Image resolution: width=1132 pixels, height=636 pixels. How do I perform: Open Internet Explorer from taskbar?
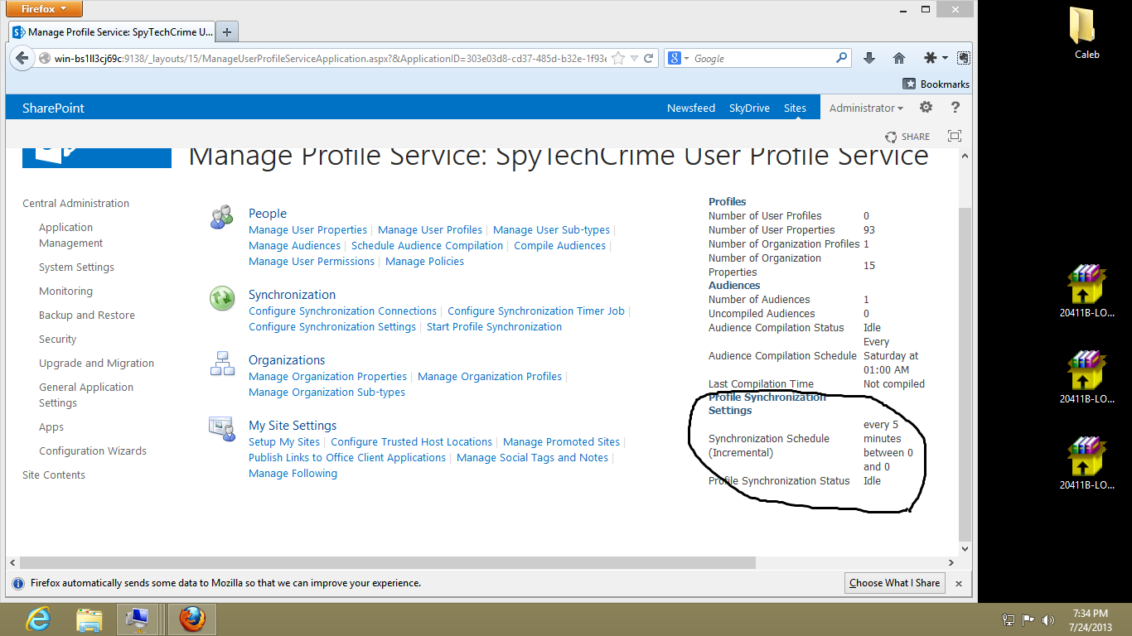coord(38,619)
